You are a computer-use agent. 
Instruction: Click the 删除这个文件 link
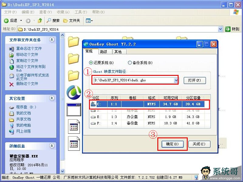[x=27, y=84]
